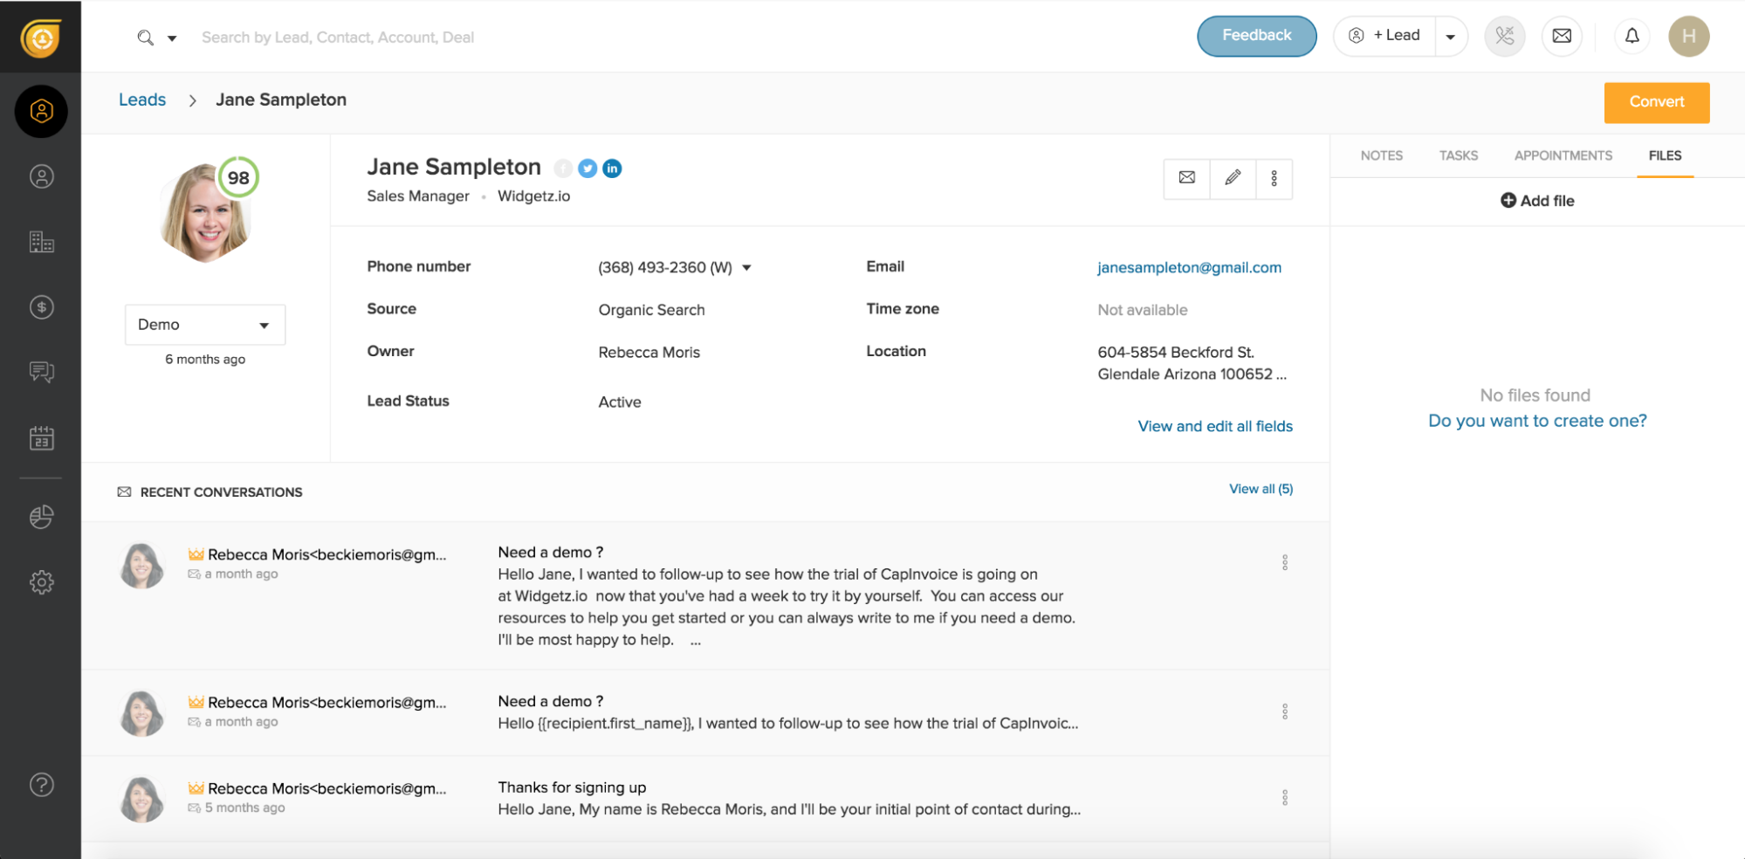This screenshot has height=859, width=1745.
Task: Click the Convert button
Action: [1655, 102]
